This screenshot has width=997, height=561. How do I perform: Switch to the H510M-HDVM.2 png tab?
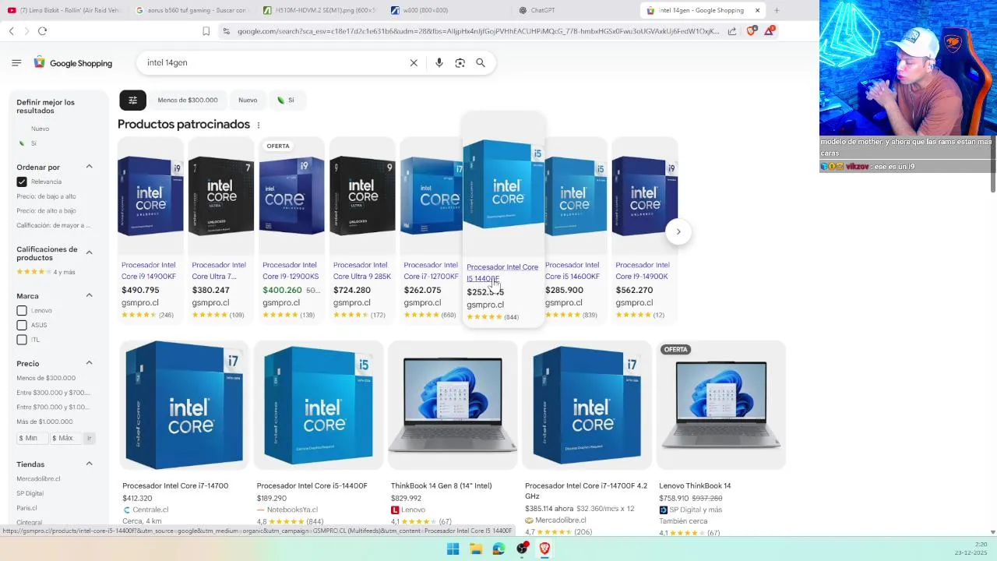click(x=319, y=10)
